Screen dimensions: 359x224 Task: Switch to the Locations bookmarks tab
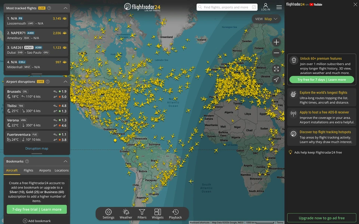pos(62,170)
